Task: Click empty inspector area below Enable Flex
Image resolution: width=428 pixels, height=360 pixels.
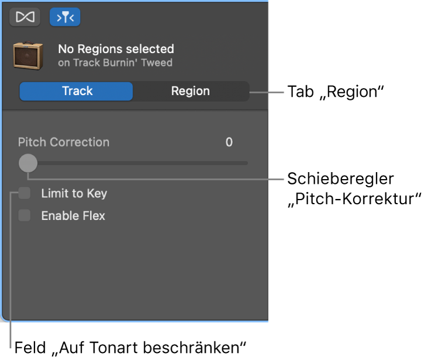Action: pyautogui.click(x=134, y=268)
